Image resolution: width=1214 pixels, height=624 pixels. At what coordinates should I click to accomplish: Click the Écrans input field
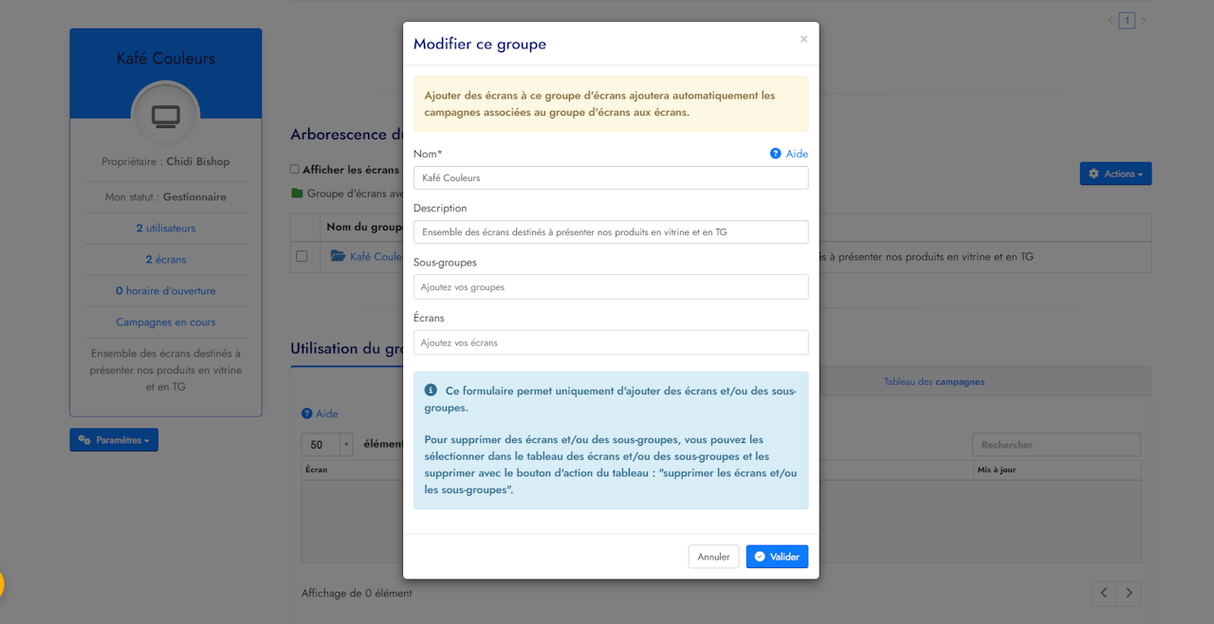(x=611, y=342)
